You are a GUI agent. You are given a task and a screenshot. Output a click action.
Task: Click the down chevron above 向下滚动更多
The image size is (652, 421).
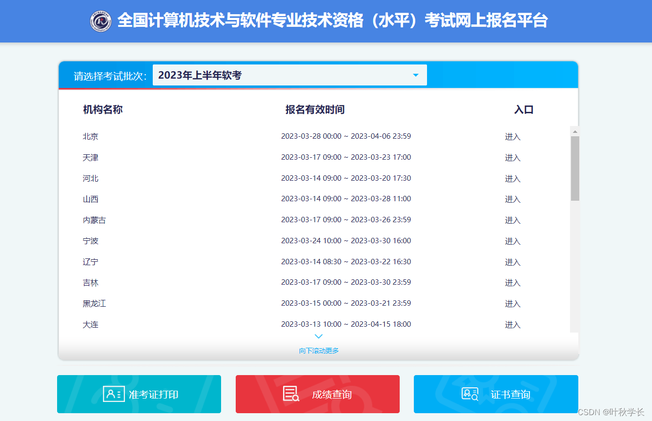point(319,337)
